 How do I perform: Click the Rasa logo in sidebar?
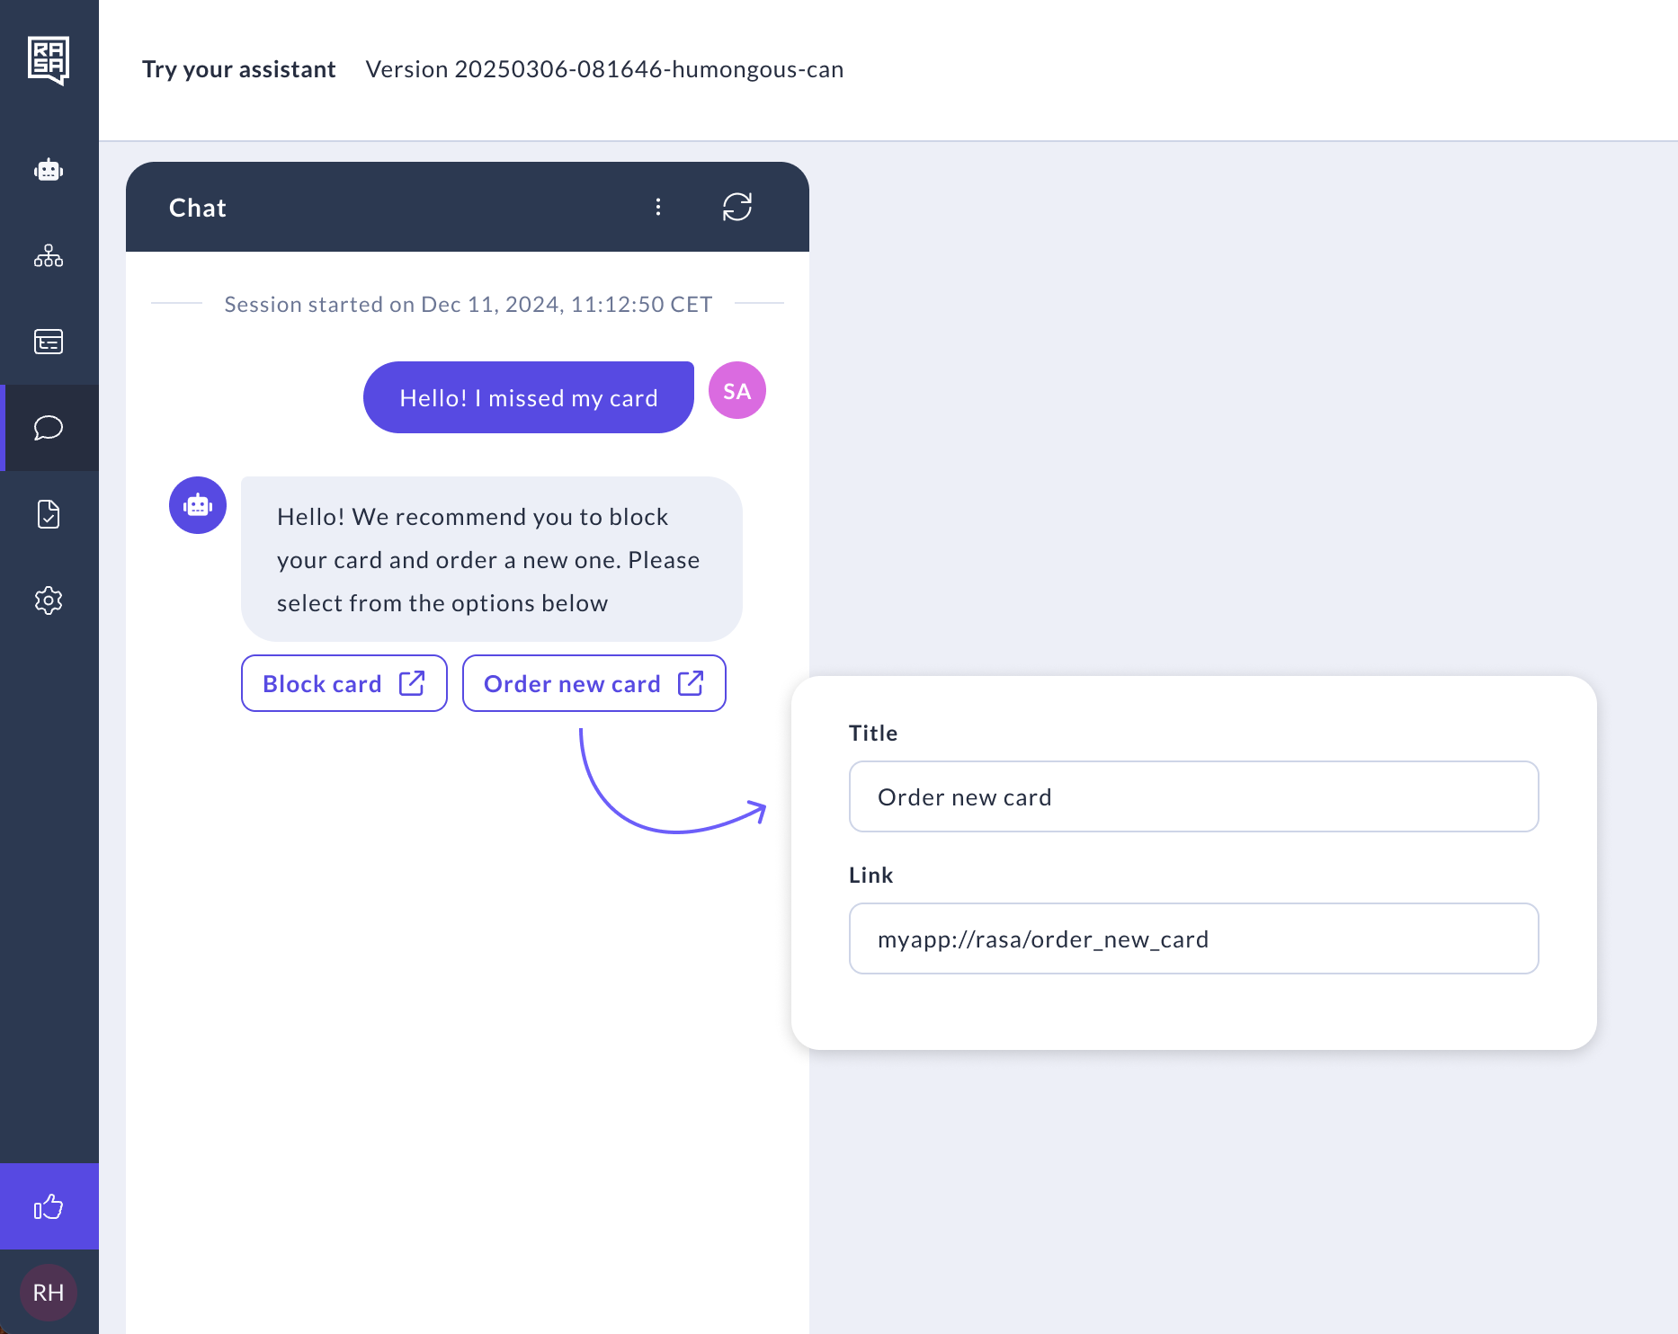pyautogui.click(x=49, y=60)
